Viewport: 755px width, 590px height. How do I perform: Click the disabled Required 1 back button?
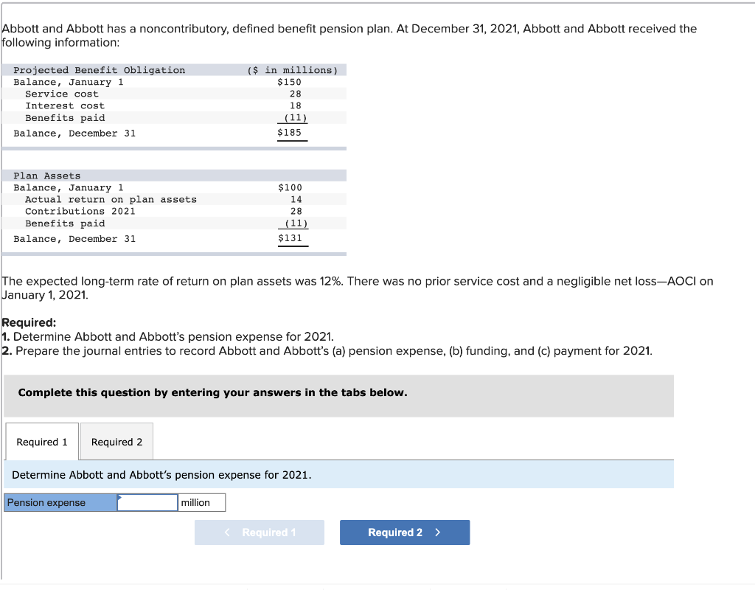(x=259, y=532)
